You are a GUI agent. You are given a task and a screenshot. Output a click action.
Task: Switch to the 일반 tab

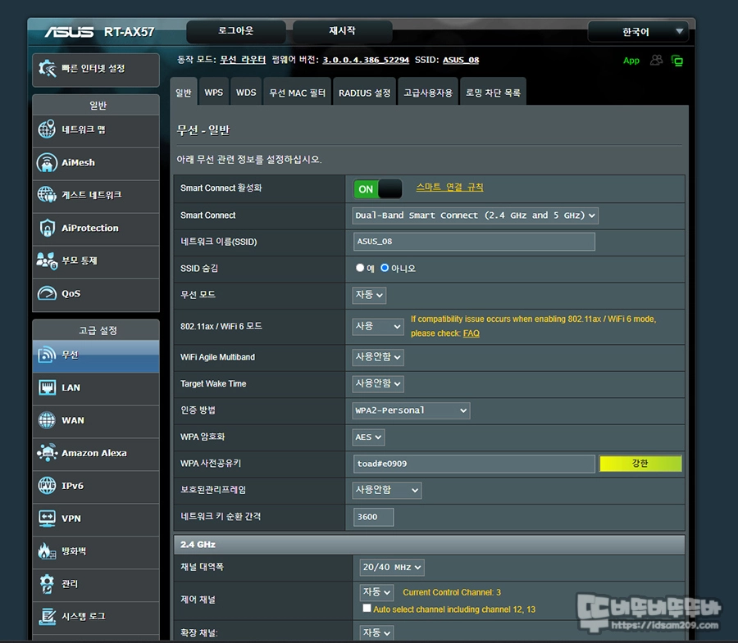tap(184, 92)
